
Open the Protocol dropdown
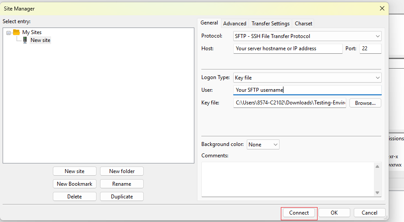coord(307,36)
